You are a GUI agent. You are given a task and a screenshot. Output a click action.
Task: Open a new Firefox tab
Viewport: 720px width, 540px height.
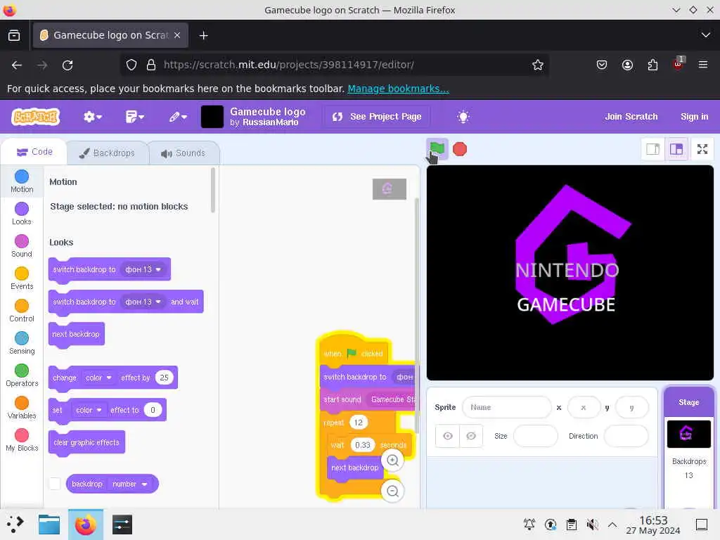click(x=203, y=35)
